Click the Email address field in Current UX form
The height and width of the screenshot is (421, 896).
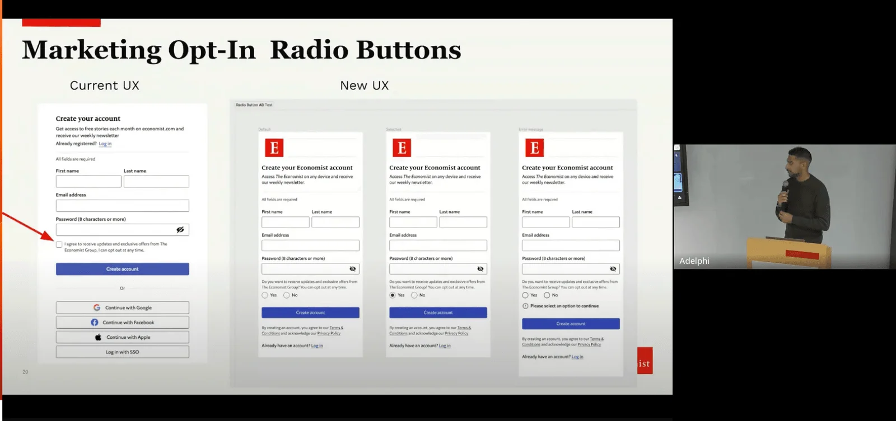coord(122,206)
